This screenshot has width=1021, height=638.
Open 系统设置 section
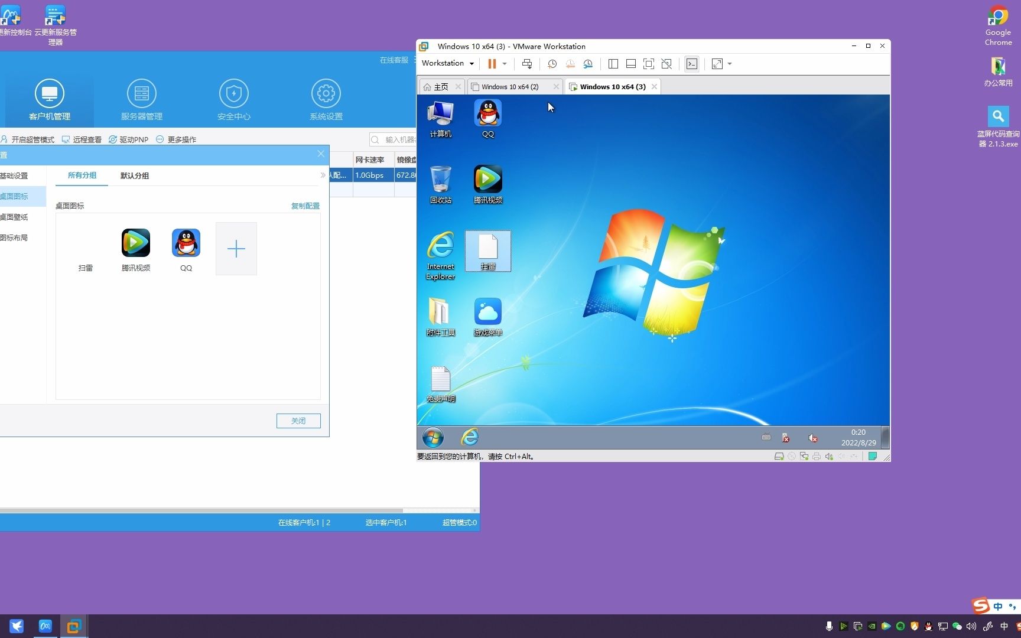click(x=326, y=100)
